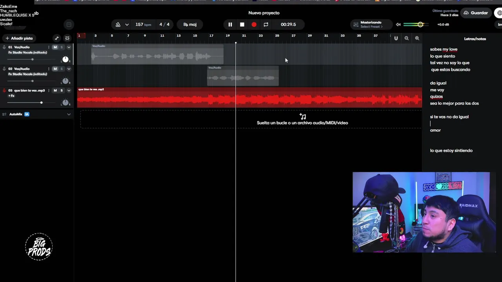This screenshot has height=282, width=502.
Task: Select the Voz/Audio clip on track 02
Action: tap(243, 76)
